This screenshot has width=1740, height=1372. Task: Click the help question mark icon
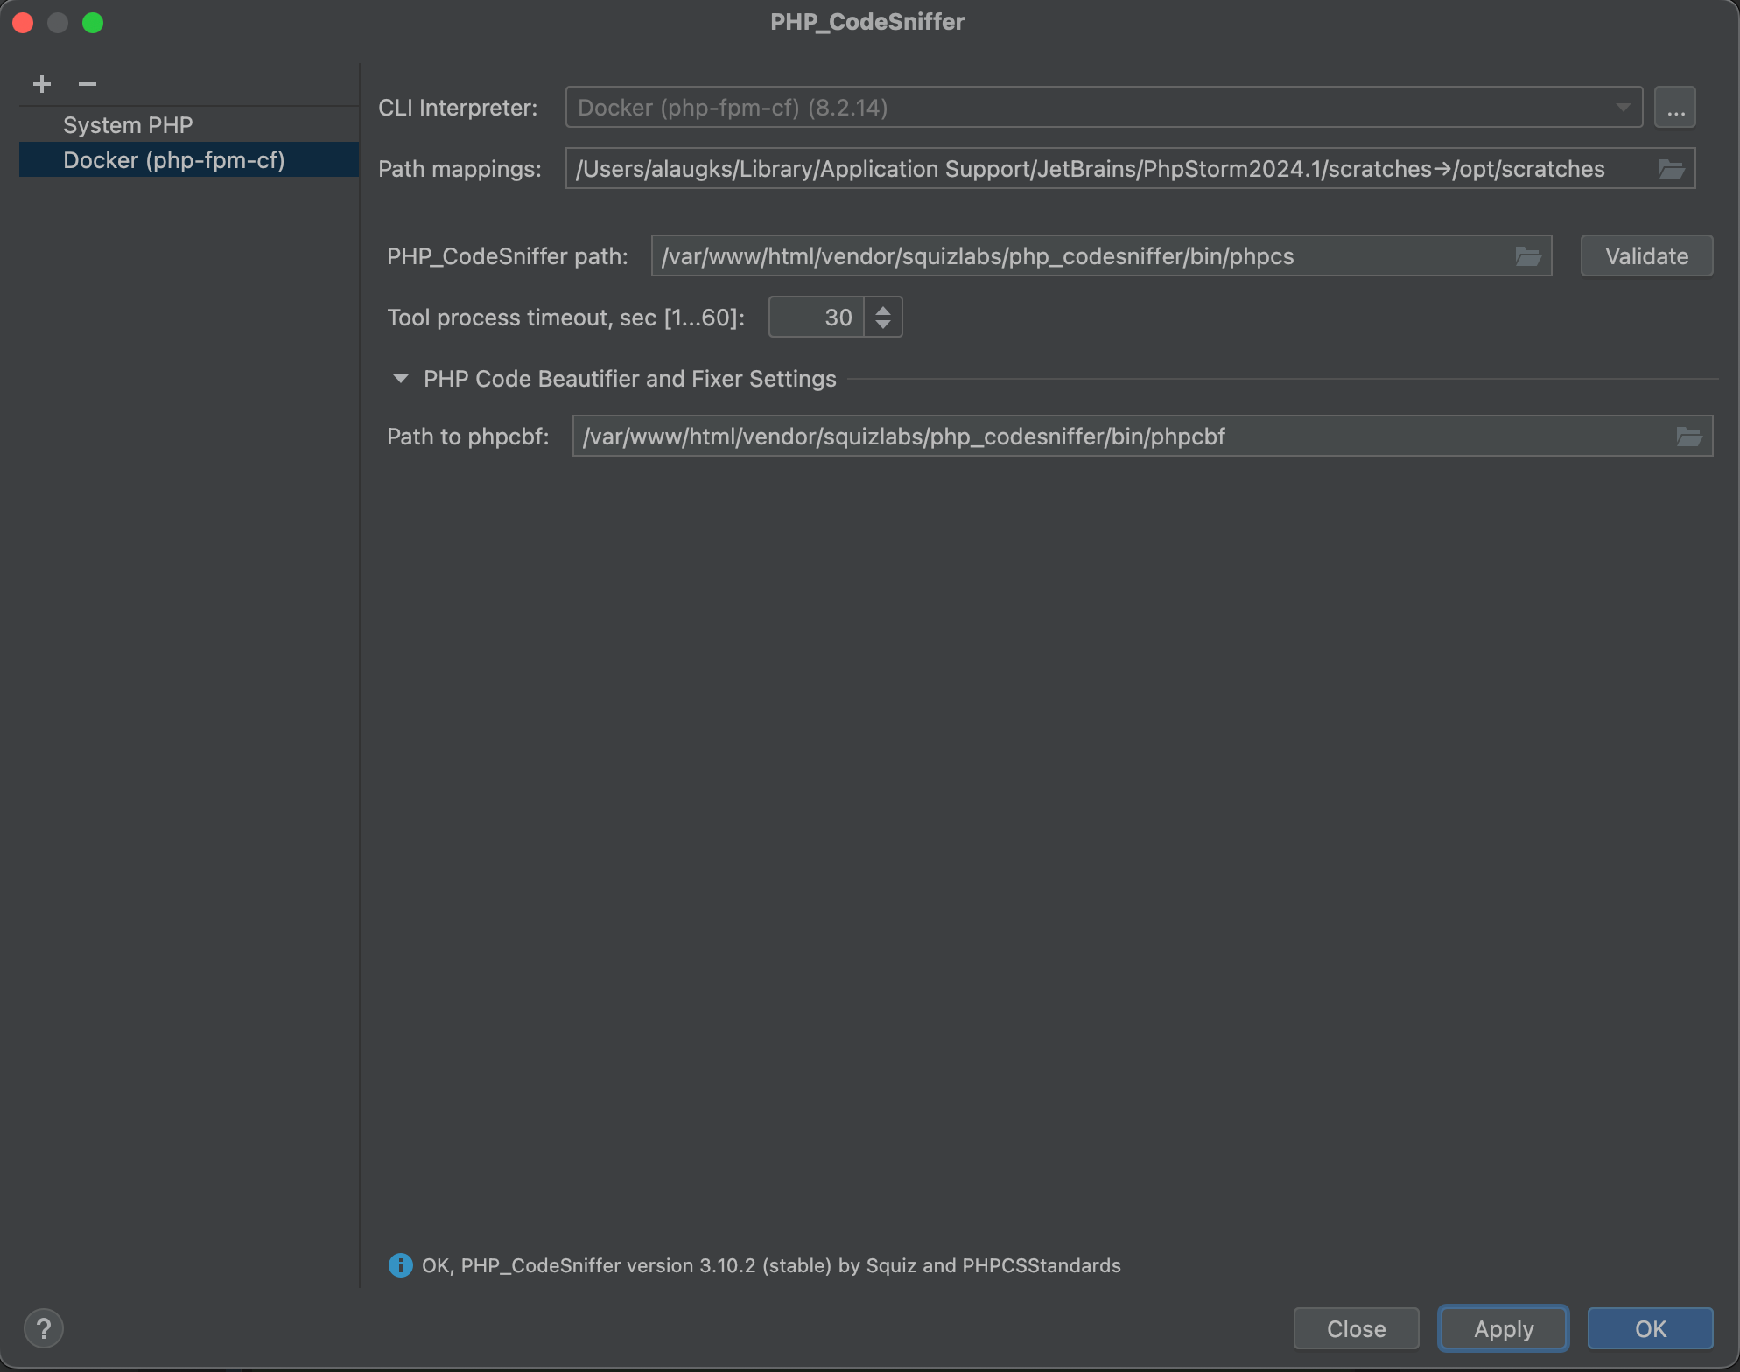point(44,1326)
